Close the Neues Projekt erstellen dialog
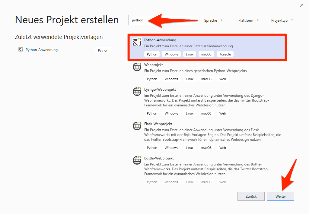 click(302, 5)
